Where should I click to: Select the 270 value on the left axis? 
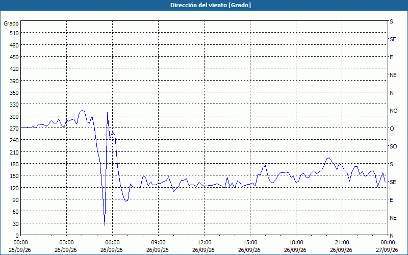tap(14, 129)
